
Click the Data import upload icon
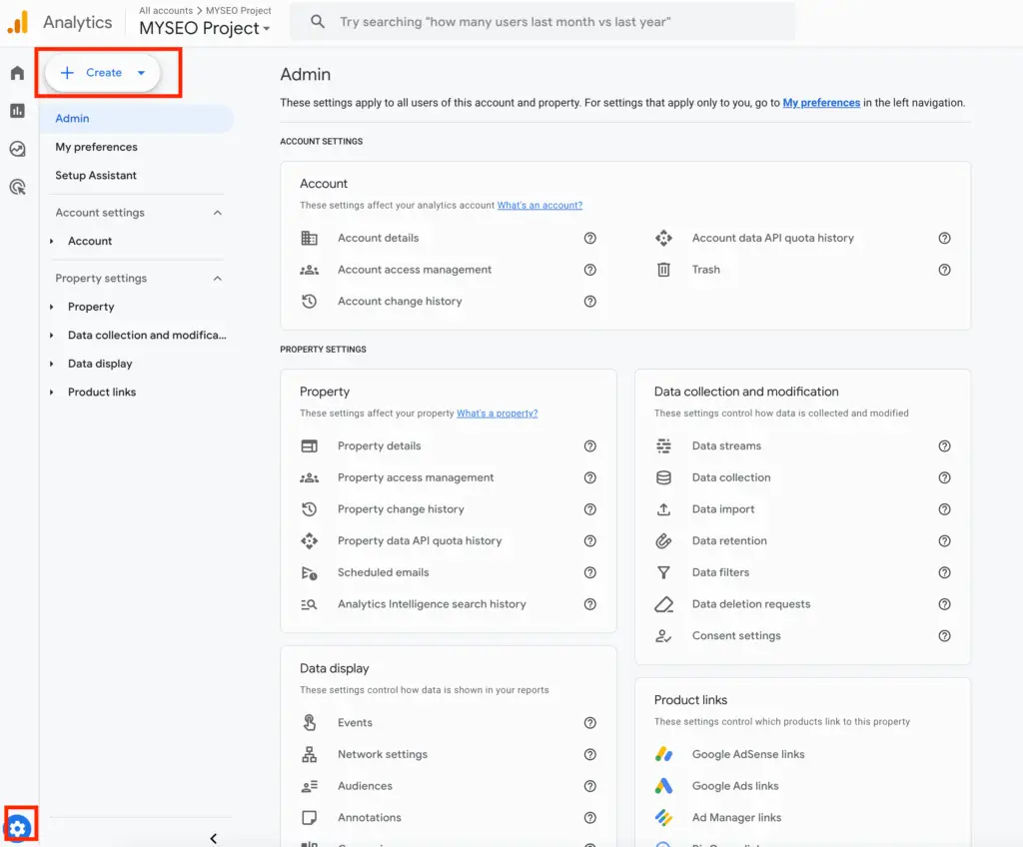665,509
